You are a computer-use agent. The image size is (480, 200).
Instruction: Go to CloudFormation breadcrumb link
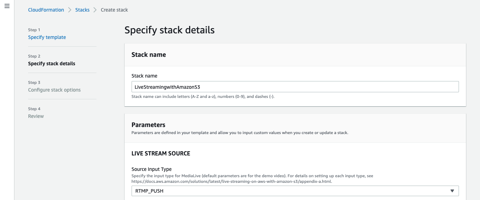pos(46,10)
